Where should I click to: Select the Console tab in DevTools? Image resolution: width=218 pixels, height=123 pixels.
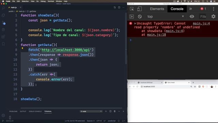click(x=177, y=9)
